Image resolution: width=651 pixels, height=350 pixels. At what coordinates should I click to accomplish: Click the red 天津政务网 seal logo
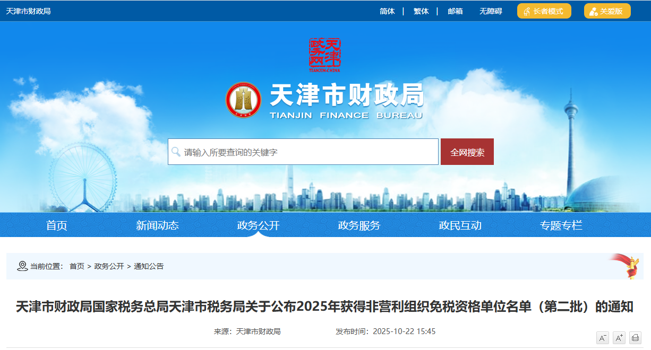click(x=325, y=52)
